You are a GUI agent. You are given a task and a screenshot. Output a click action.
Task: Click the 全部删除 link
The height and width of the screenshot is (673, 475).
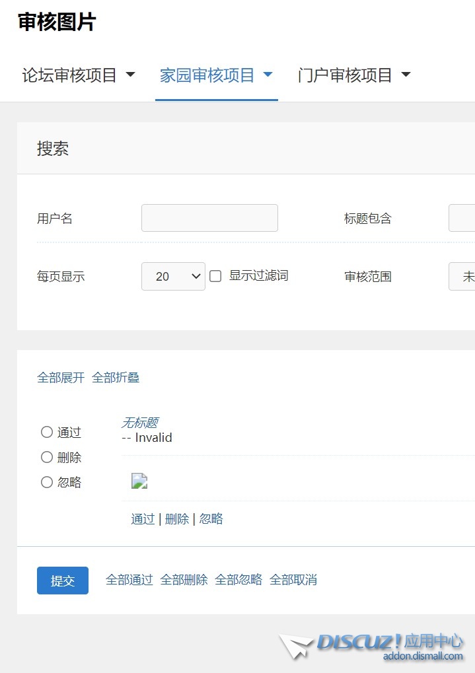point(184,580)
